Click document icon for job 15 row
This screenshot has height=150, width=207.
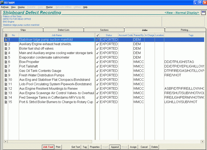coord(6,102)
